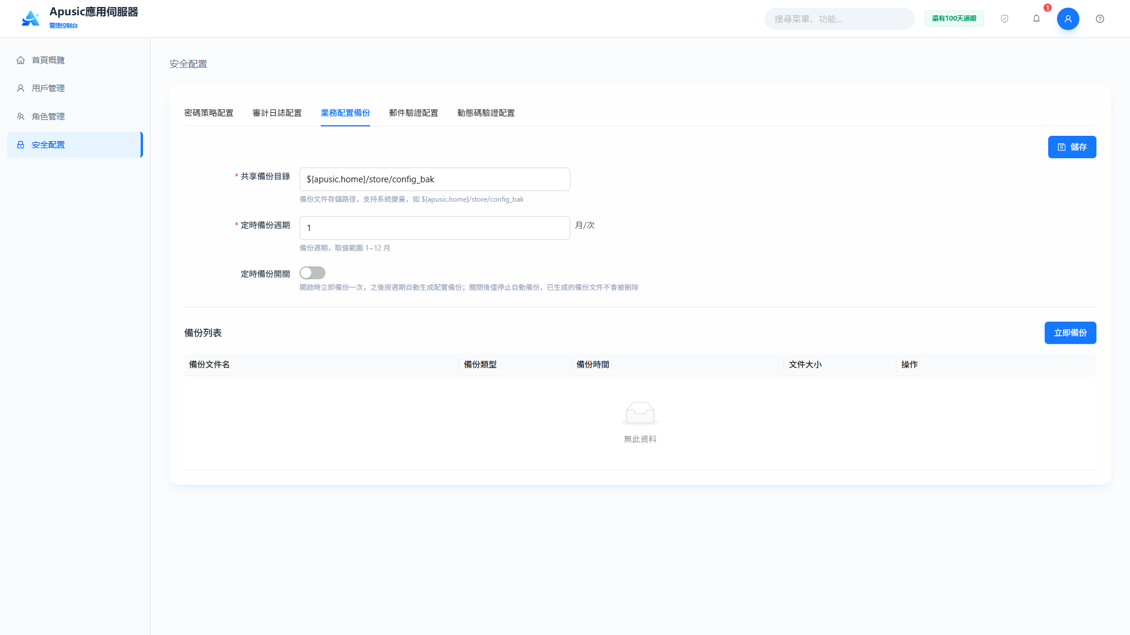Open the user avatar menu
Viewport: 1130px width, 635px height.
coord(1068,19)
